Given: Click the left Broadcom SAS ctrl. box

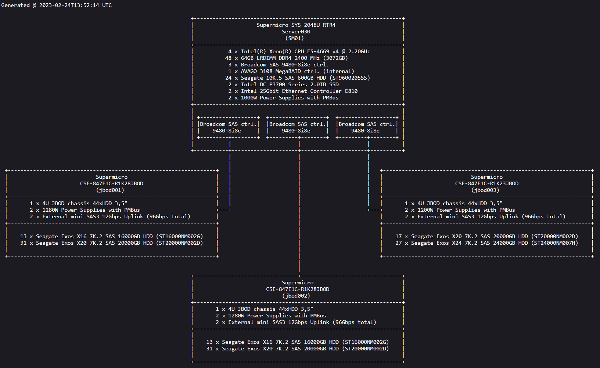Looking at the screenshot, I should (x=228, y=127).
